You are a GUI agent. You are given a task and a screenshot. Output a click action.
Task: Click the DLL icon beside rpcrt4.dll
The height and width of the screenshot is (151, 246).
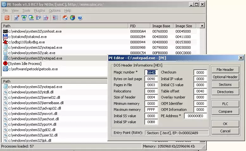click(x=5, y=124)
